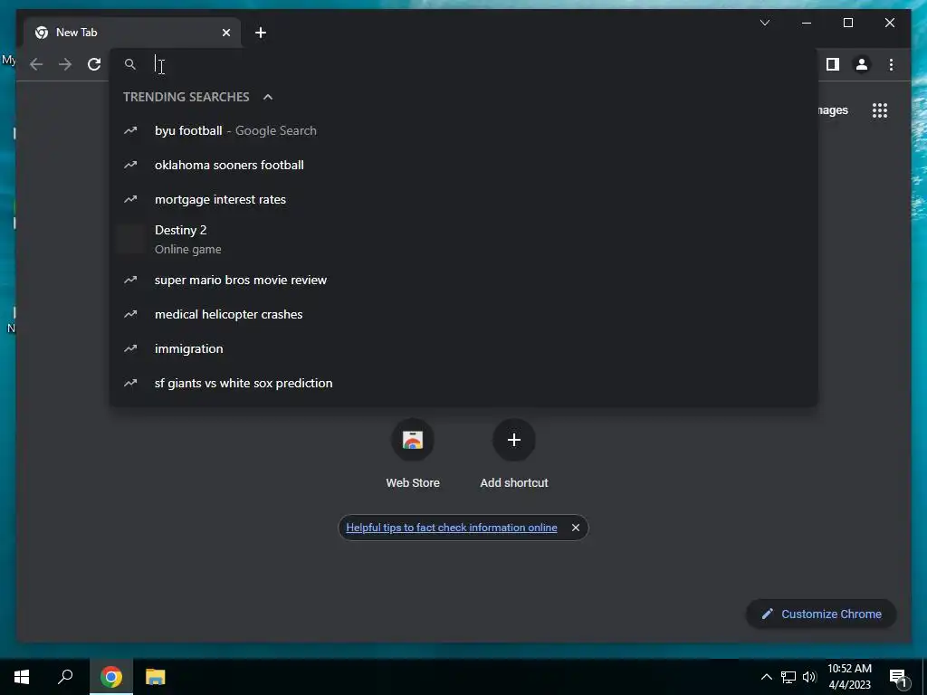The height and width of the screenshot is (695, 927).
Task: Pick the Destiny 2 online game suggestion
Action: pos(463,239)
